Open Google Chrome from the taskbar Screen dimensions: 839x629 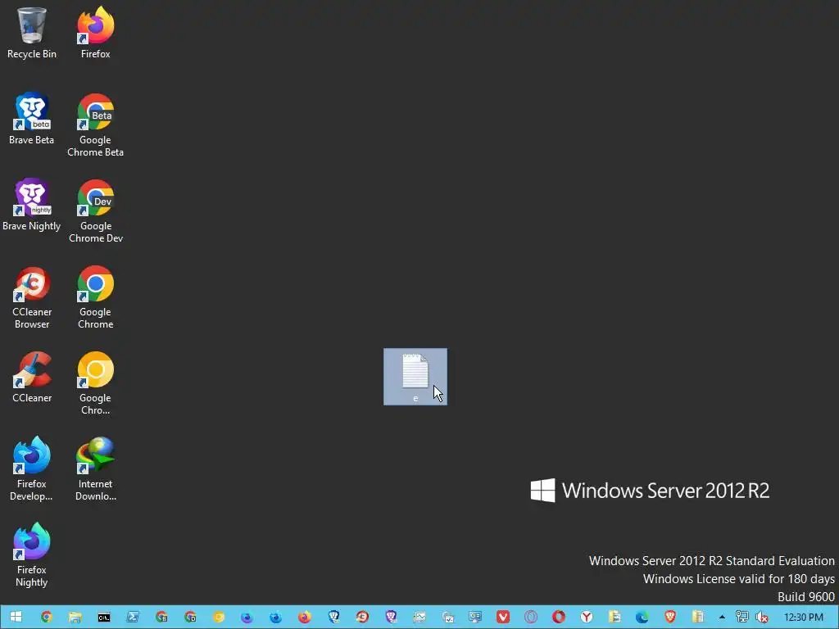click(x=47, y=618)
